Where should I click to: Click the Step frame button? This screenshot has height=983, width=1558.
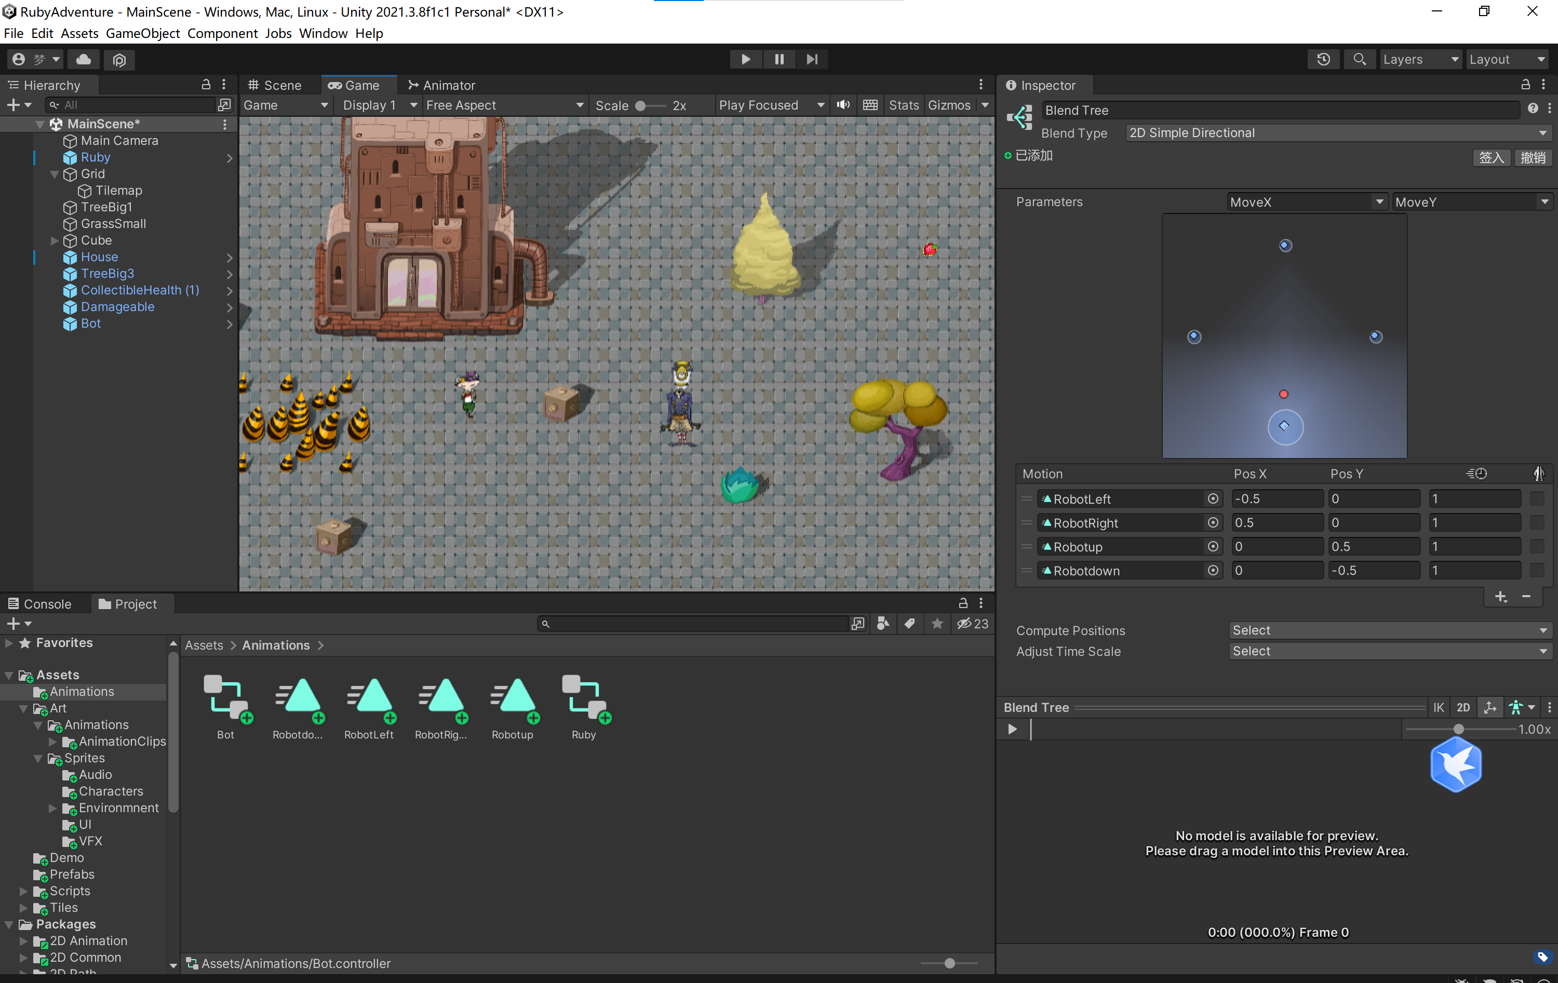(812, 60)
